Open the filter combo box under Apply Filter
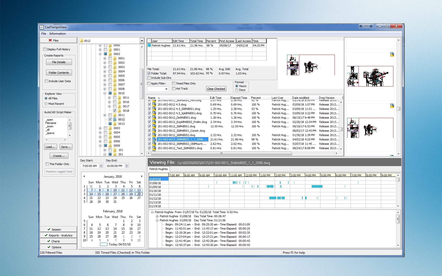Image resolution: width=442 pixels, height=276 pixels. (166, 89)
